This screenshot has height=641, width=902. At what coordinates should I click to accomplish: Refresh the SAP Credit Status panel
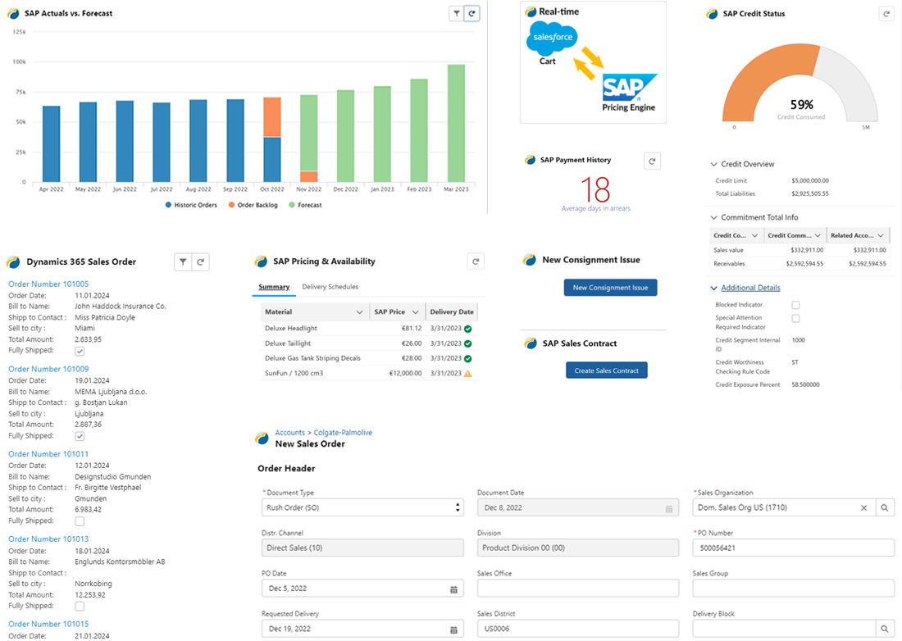(886, 14)
